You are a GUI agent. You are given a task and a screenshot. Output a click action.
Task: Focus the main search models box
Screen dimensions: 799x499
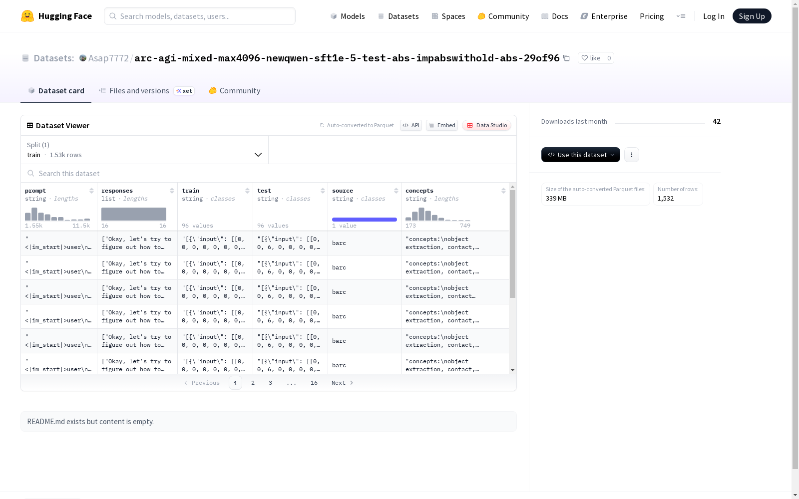(200, 16)
